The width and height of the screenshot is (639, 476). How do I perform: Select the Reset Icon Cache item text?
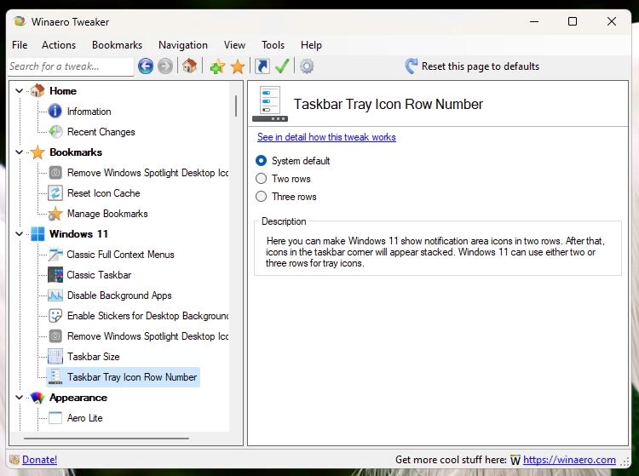pos(103,193)
